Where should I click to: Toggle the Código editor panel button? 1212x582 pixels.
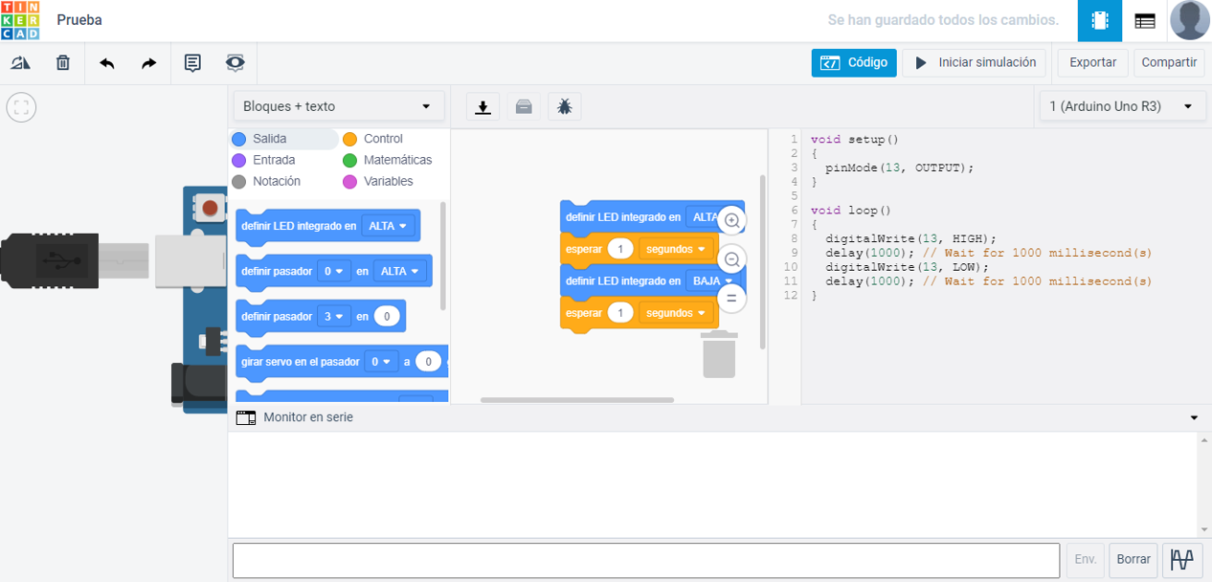854,63
